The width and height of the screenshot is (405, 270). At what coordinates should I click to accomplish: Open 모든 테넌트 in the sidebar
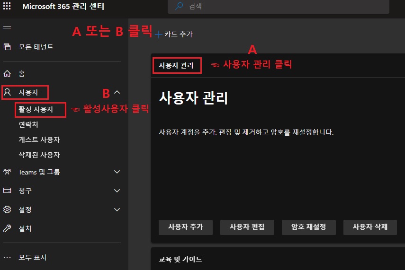tap(36, 47)
